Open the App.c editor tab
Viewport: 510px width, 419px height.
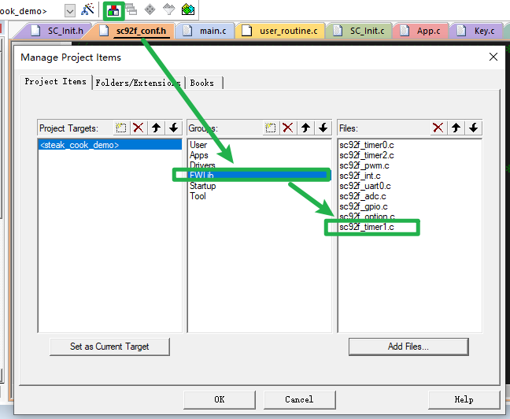tap(421, 31)
